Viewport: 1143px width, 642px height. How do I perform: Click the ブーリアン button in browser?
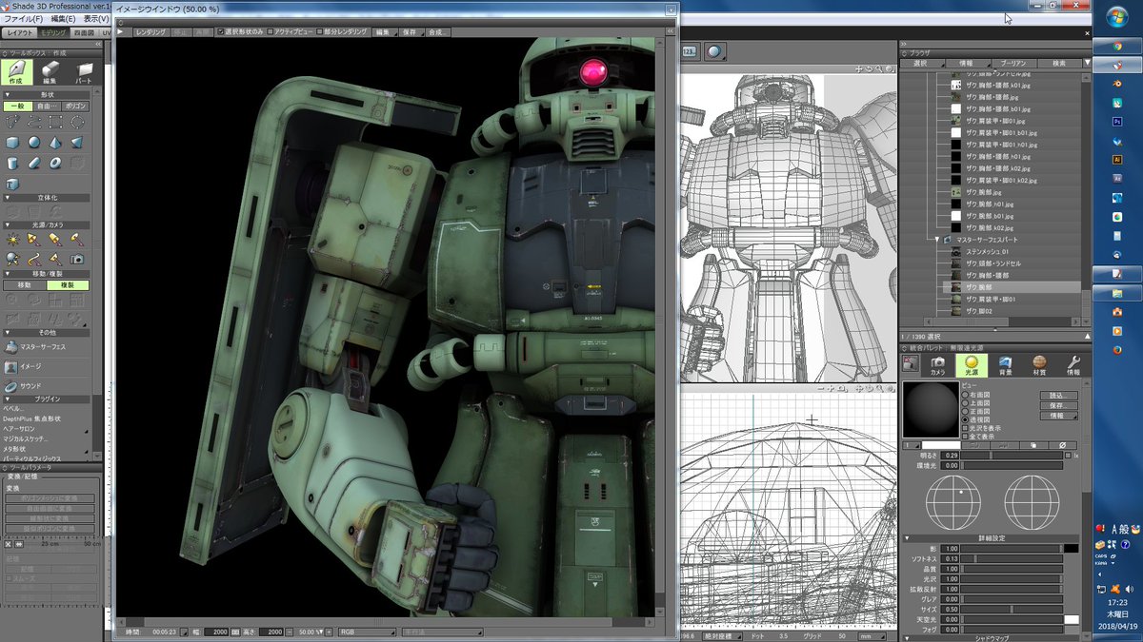point(1013,63)
